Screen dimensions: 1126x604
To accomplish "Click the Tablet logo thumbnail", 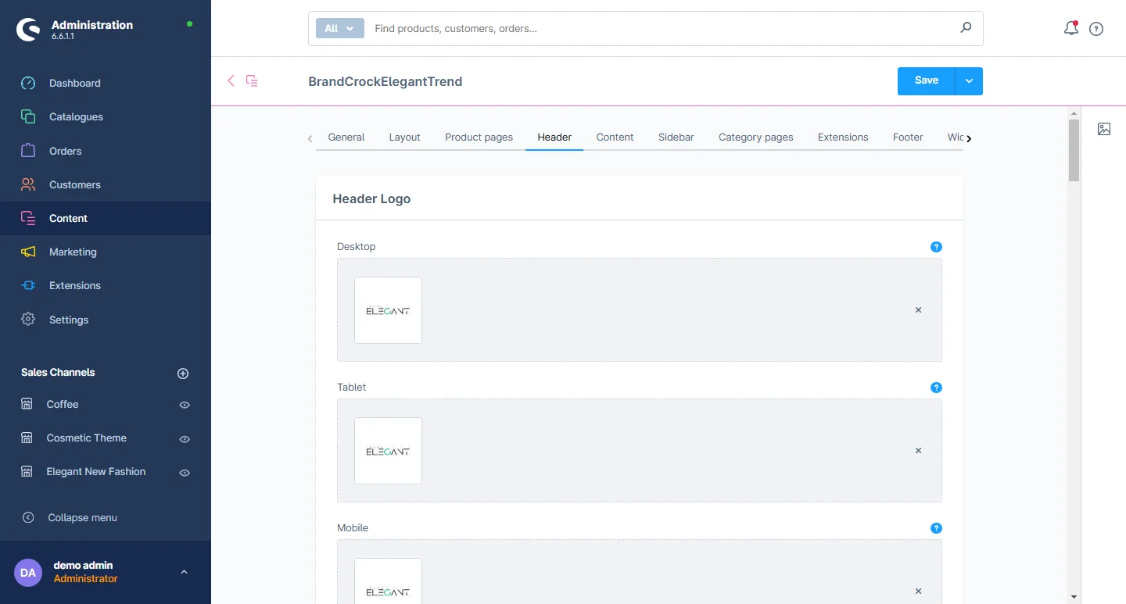I will [x=388, y=451].
